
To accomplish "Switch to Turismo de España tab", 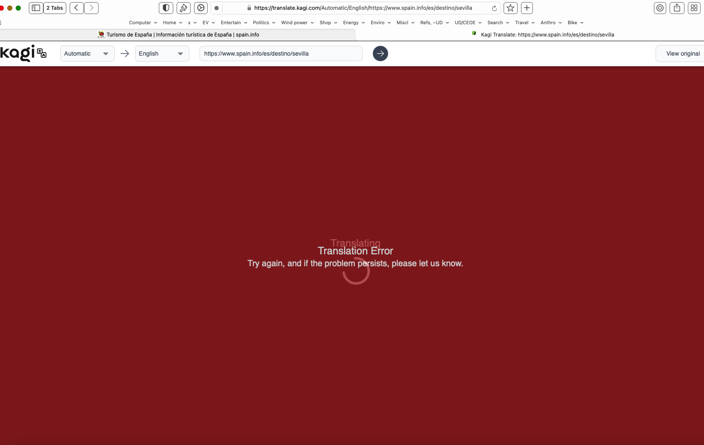I will pos(178,35).
